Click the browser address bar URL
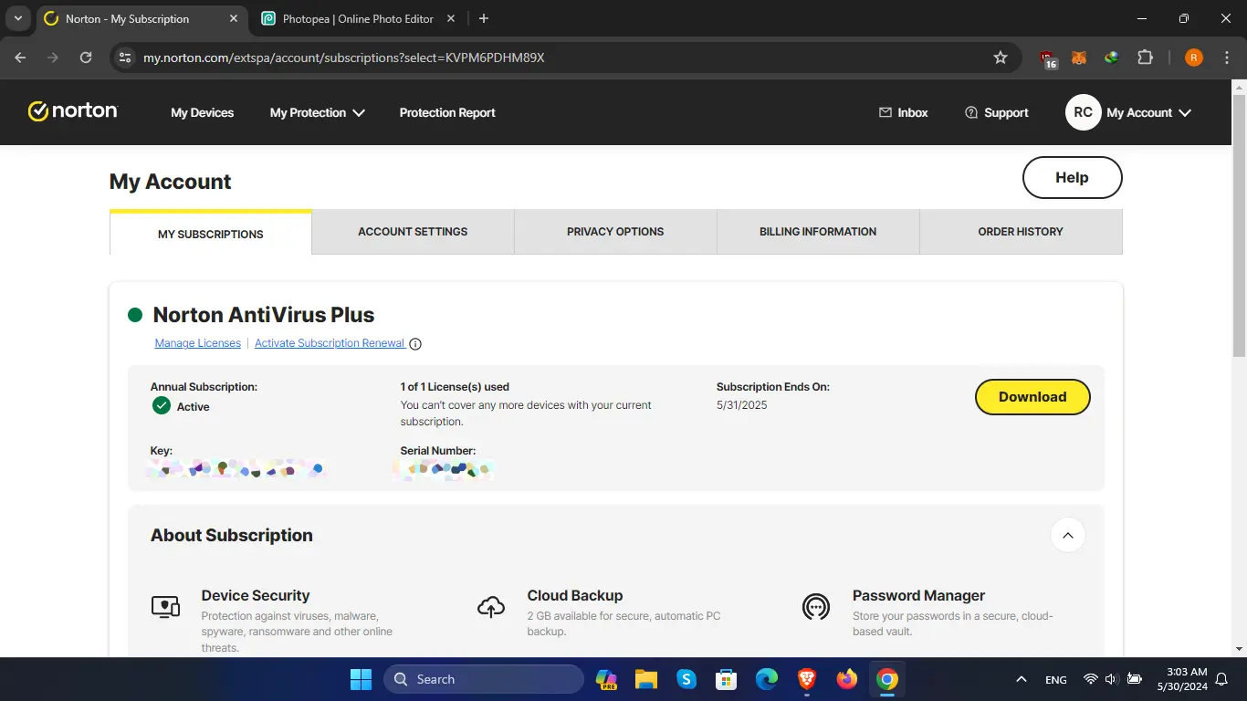Viewport: 1247px width, 701px height. coord(344,58)
